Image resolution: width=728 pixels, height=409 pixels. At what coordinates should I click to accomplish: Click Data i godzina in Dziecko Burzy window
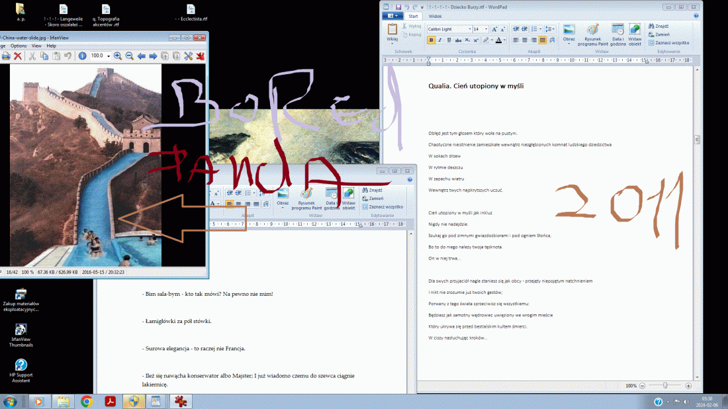tap(617, 34)
